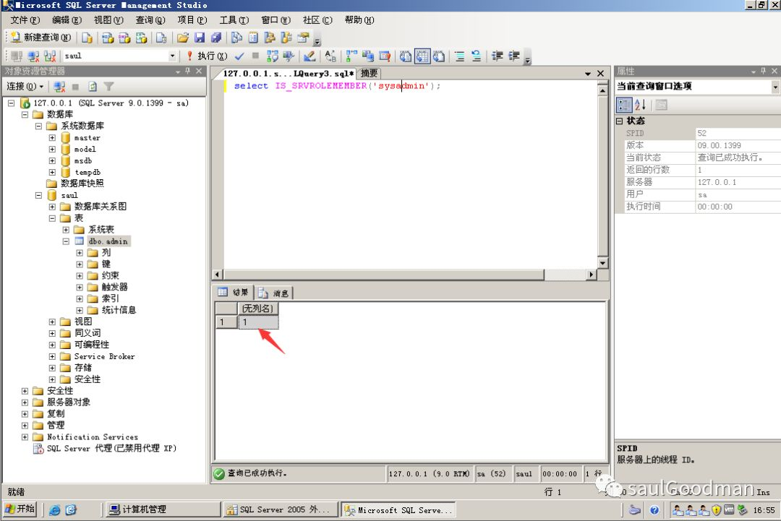781x521 pixels.
Task: Select the 数据库快照 folder
Action: click(82, 184)
